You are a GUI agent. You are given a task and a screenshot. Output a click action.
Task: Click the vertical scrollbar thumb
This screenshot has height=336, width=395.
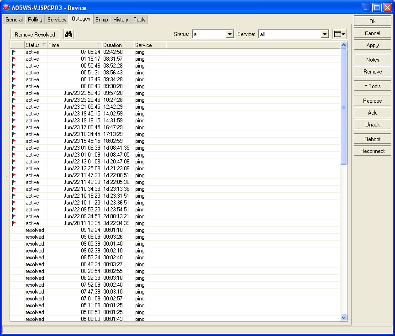coord(343,107)
